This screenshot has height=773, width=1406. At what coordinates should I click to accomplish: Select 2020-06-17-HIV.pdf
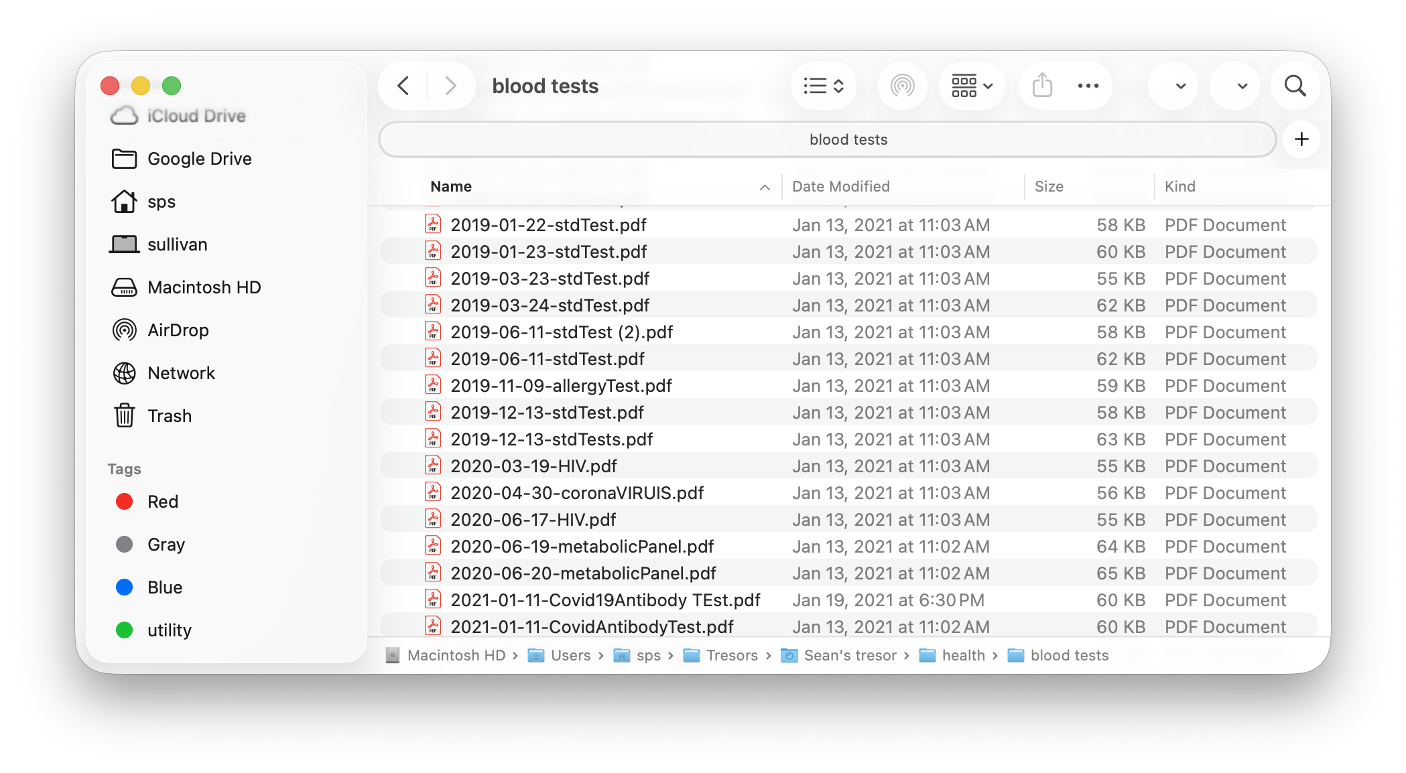coord(848,520)
